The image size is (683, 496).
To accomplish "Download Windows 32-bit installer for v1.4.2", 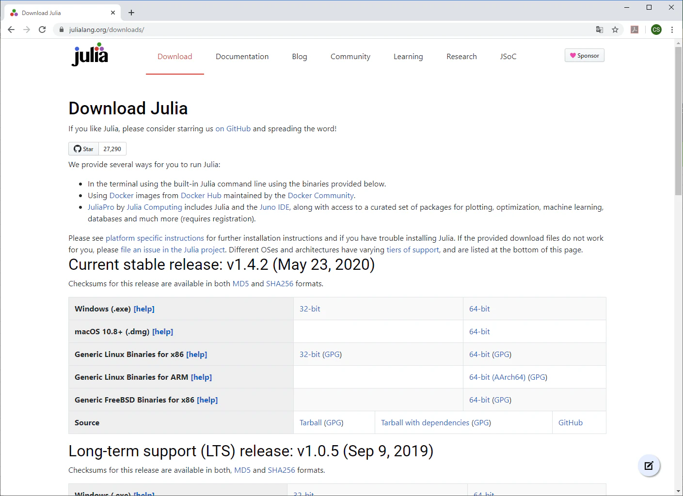I will point(310,309).
